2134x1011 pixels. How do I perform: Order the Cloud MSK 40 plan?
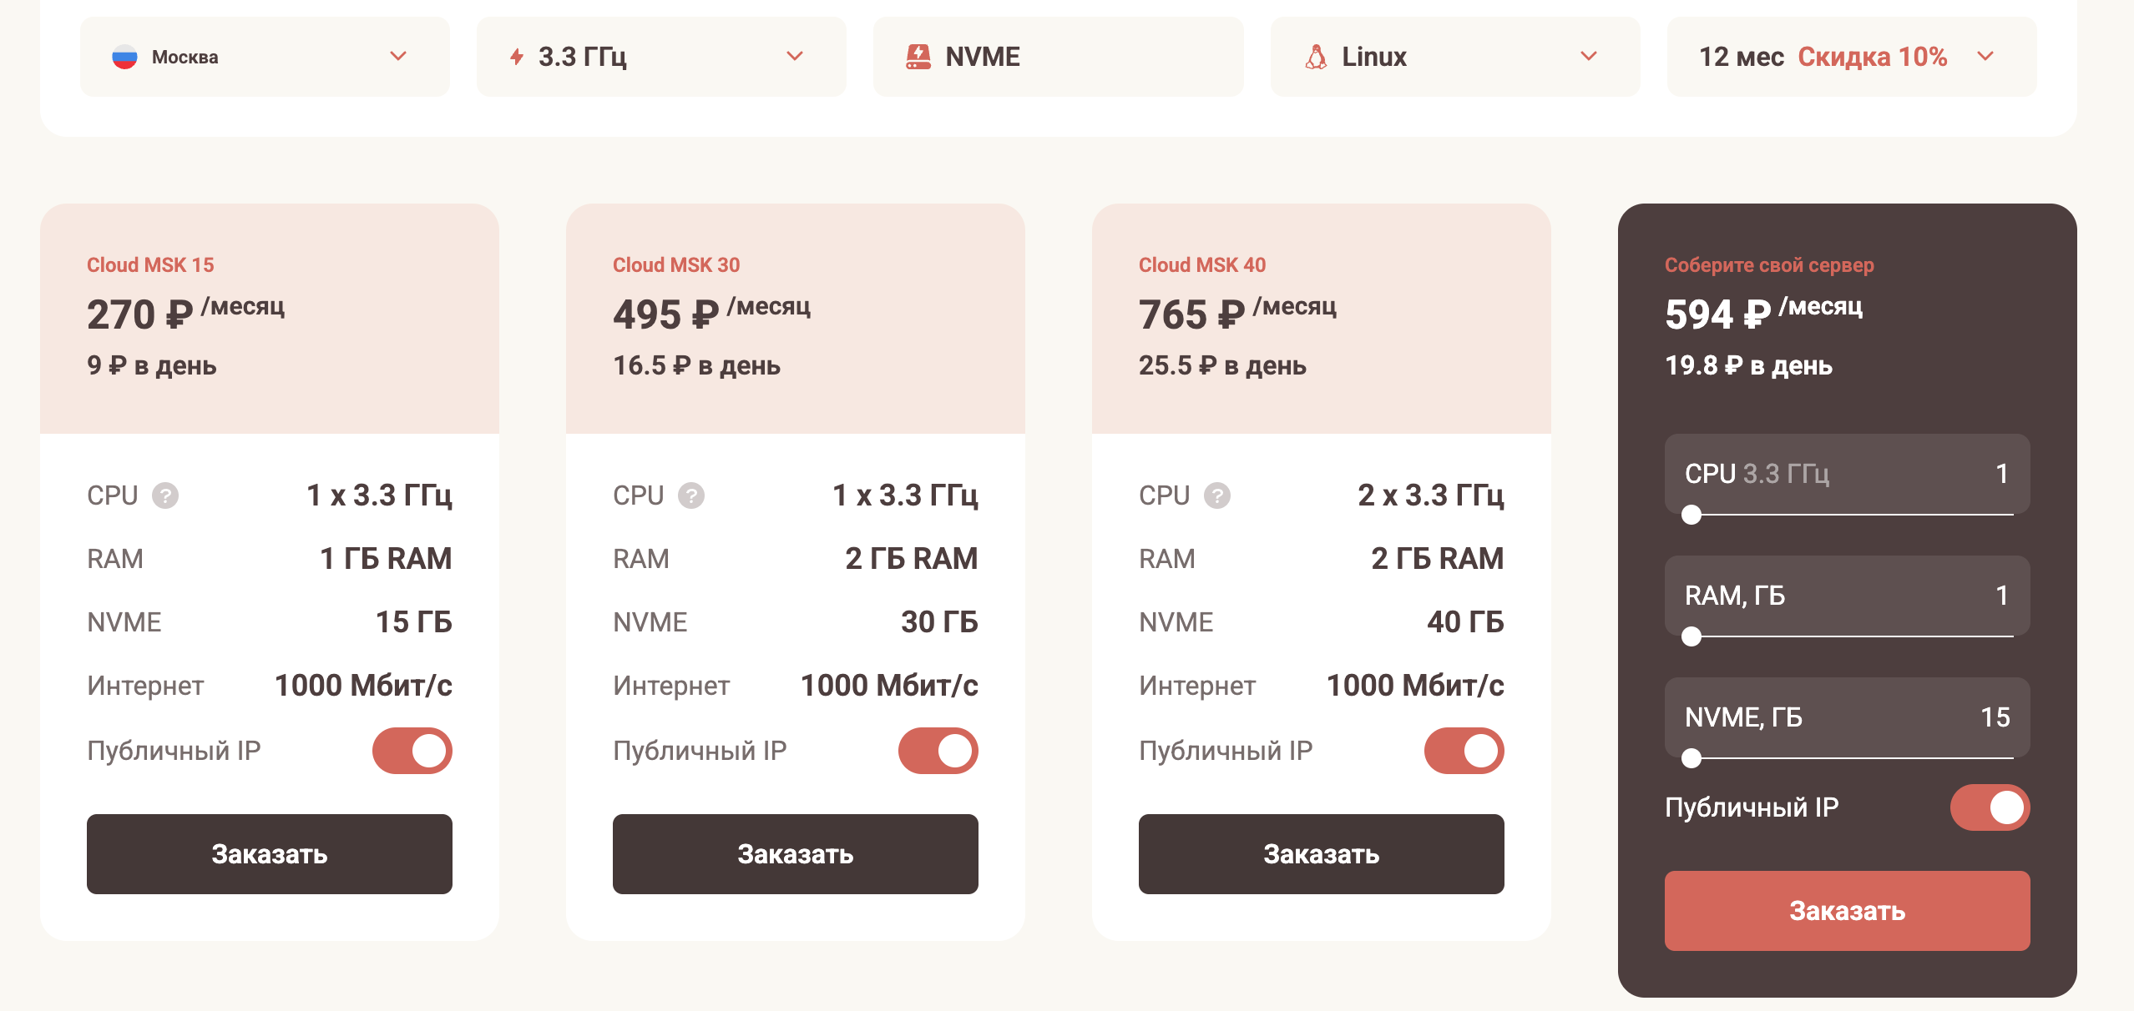(1322, 853)
